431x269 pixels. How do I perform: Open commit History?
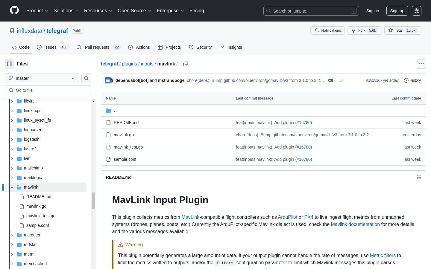pos(412,80)
